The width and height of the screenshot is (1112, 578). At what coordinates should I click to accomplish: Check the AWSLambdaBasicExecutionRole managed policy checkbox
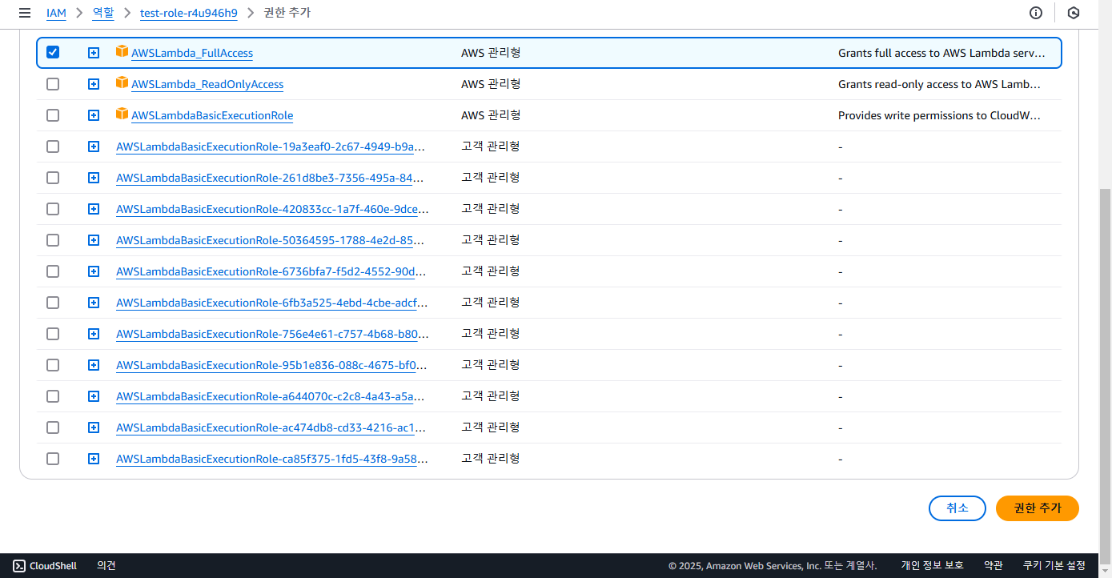coord(53,115)
